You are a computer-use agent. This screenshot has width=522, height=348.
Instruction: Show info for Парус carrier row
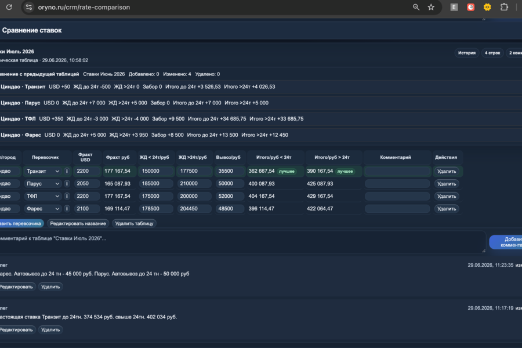tap(67, 183)
